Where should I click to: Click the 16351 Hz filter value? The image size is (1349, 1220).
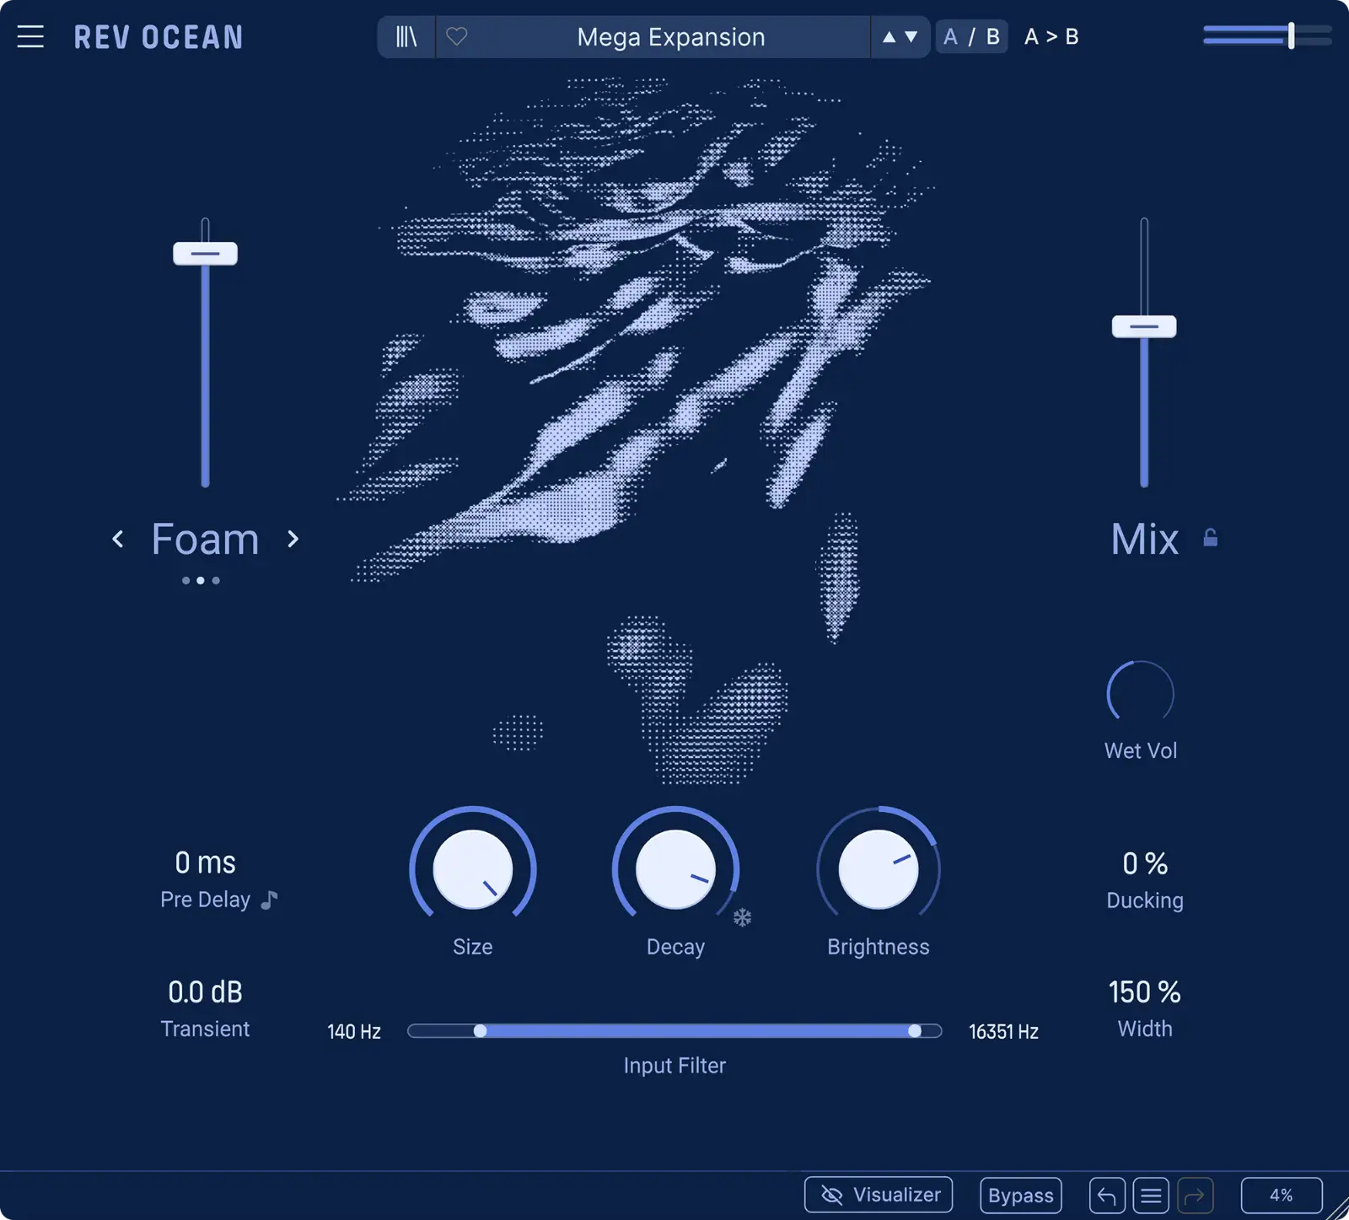[x=1003, y=1032]
